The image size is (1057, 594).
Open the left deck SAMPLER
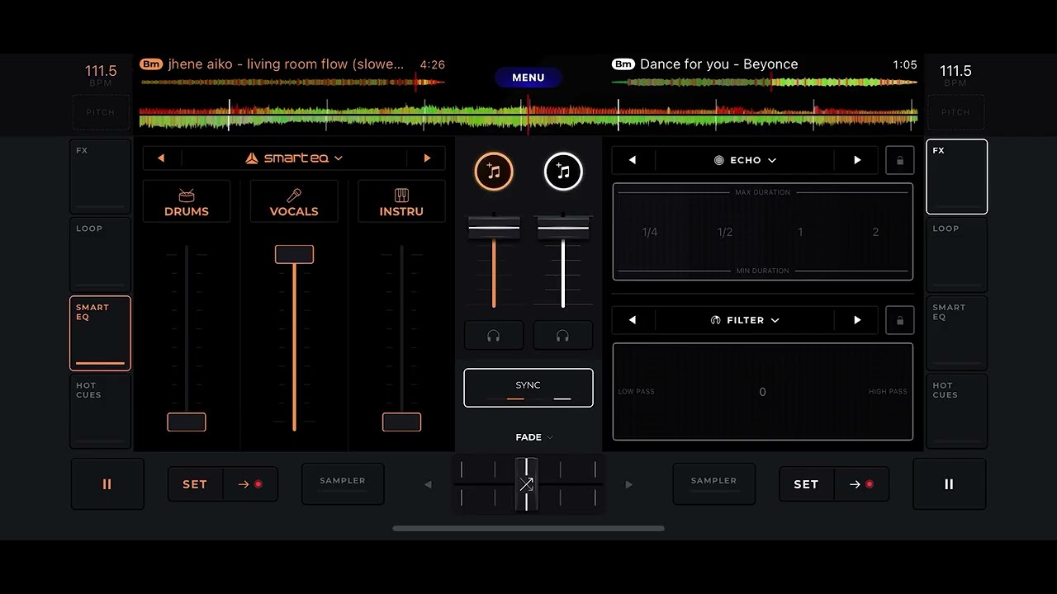[343, 483]
